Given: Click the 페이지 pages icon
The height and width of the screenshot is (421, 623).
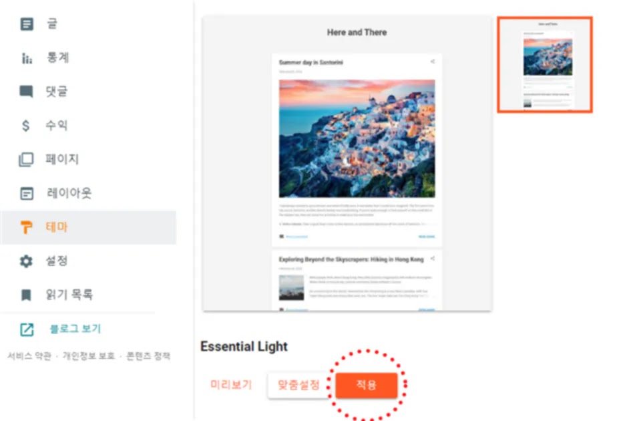Looking at the screenshot, I should 26,160.
